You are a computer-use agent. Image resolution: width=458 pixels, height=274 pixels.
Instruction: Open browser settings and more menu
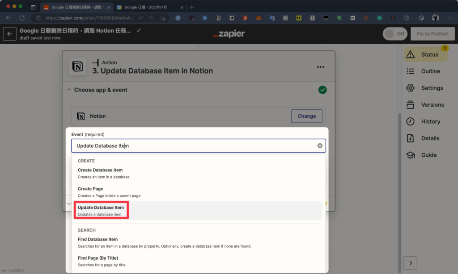click(x=449, y=18)
